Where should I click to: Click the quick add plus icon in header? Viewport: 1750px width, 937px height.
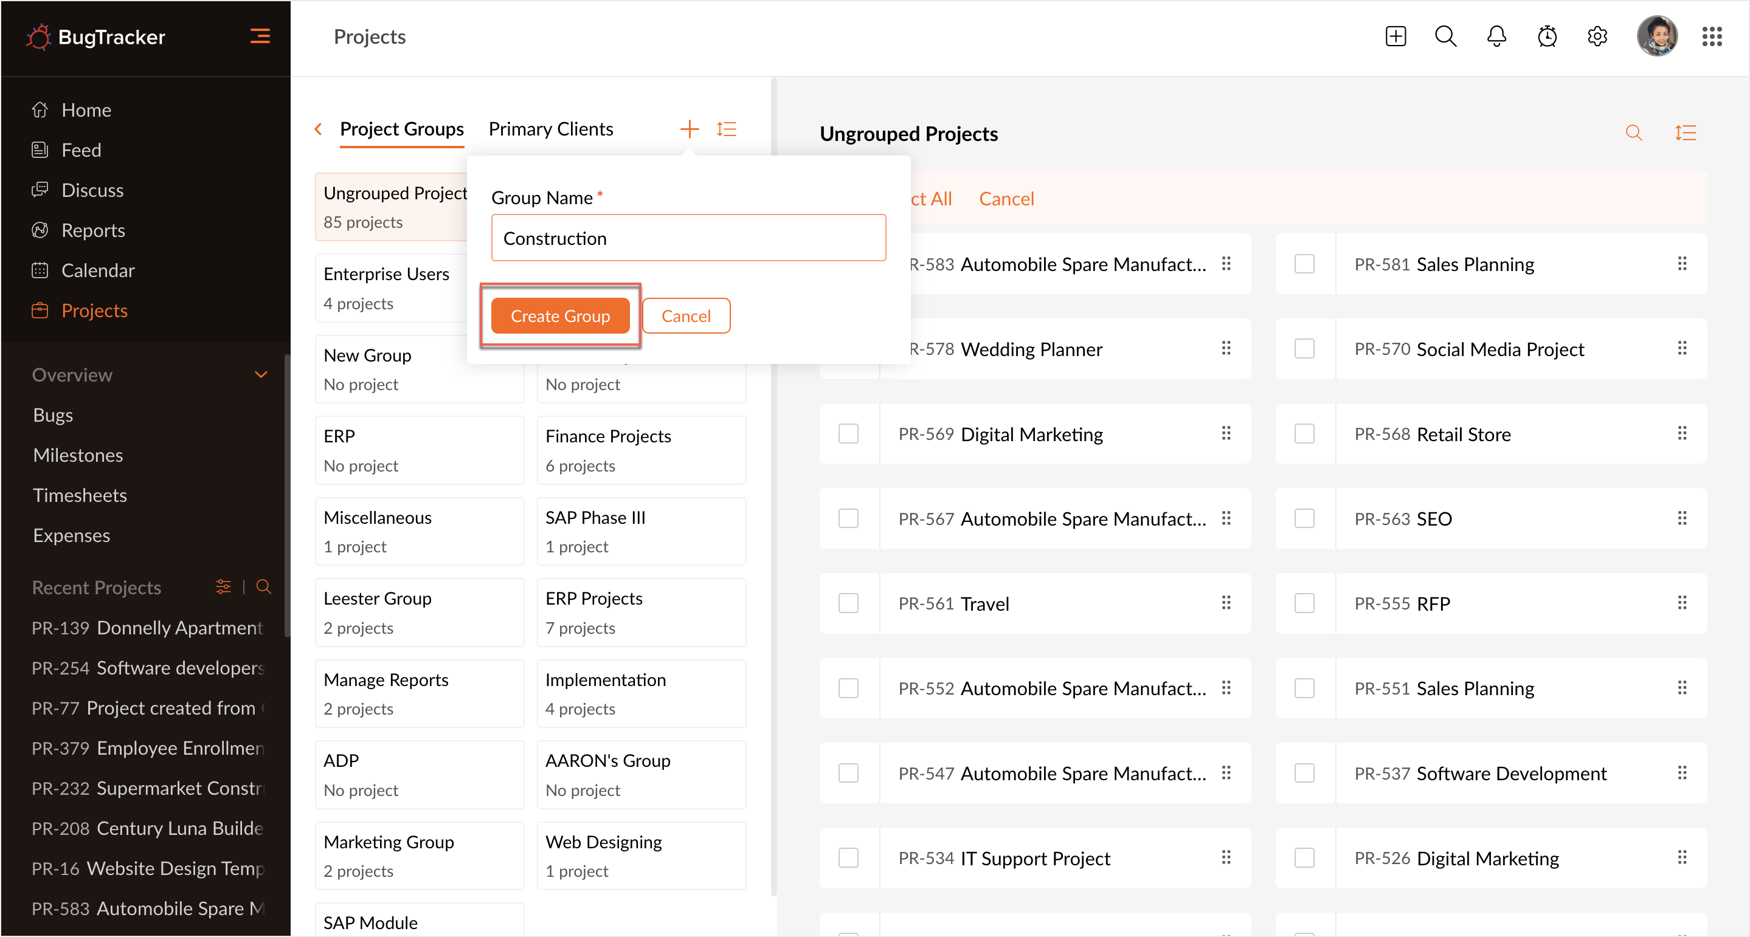[1396, 36]
